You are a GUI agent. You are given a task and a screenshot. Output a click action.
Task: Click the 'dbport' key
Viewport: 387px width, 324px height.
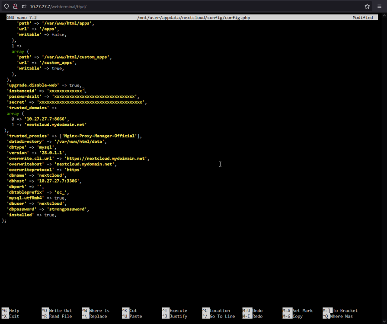click(16, 187)
